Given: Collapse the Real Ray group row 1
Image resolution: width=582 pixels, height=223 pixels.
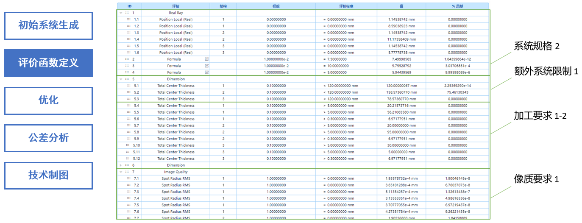Looking at the screenshot, I should [x=121, y=13].
